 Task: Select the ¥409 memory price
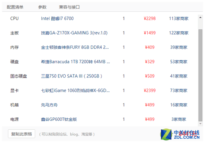[150, 47]
